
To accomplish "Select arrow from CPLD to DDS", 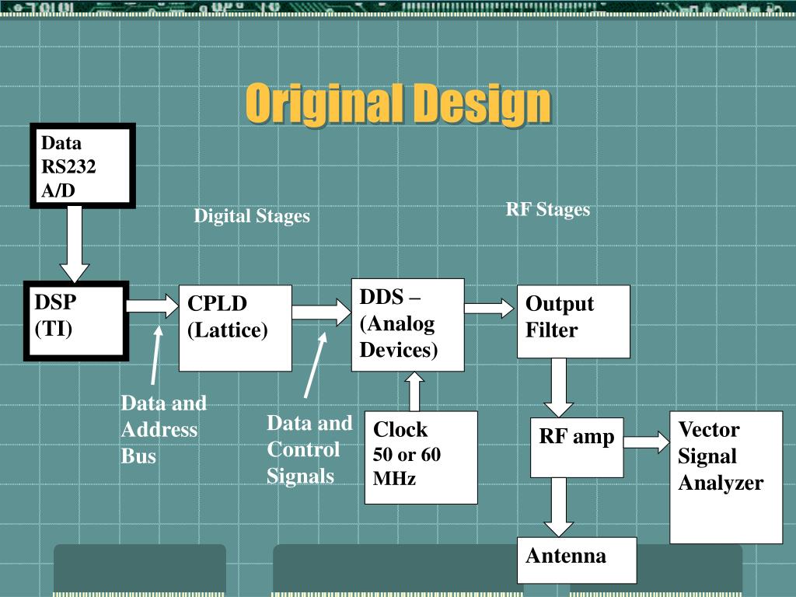I will pyautogui.click(x=321, y=312).
